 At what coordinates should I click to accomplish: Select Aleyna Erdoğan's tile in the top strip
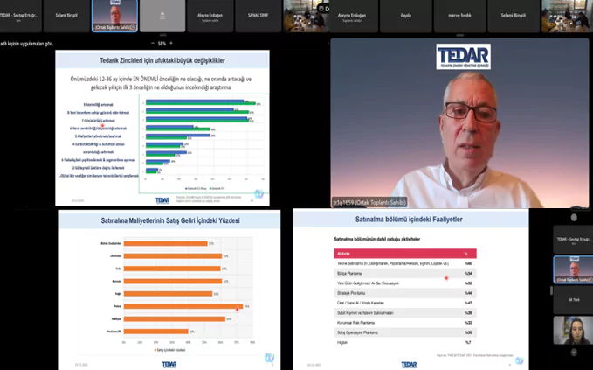[x=210, y=16]
